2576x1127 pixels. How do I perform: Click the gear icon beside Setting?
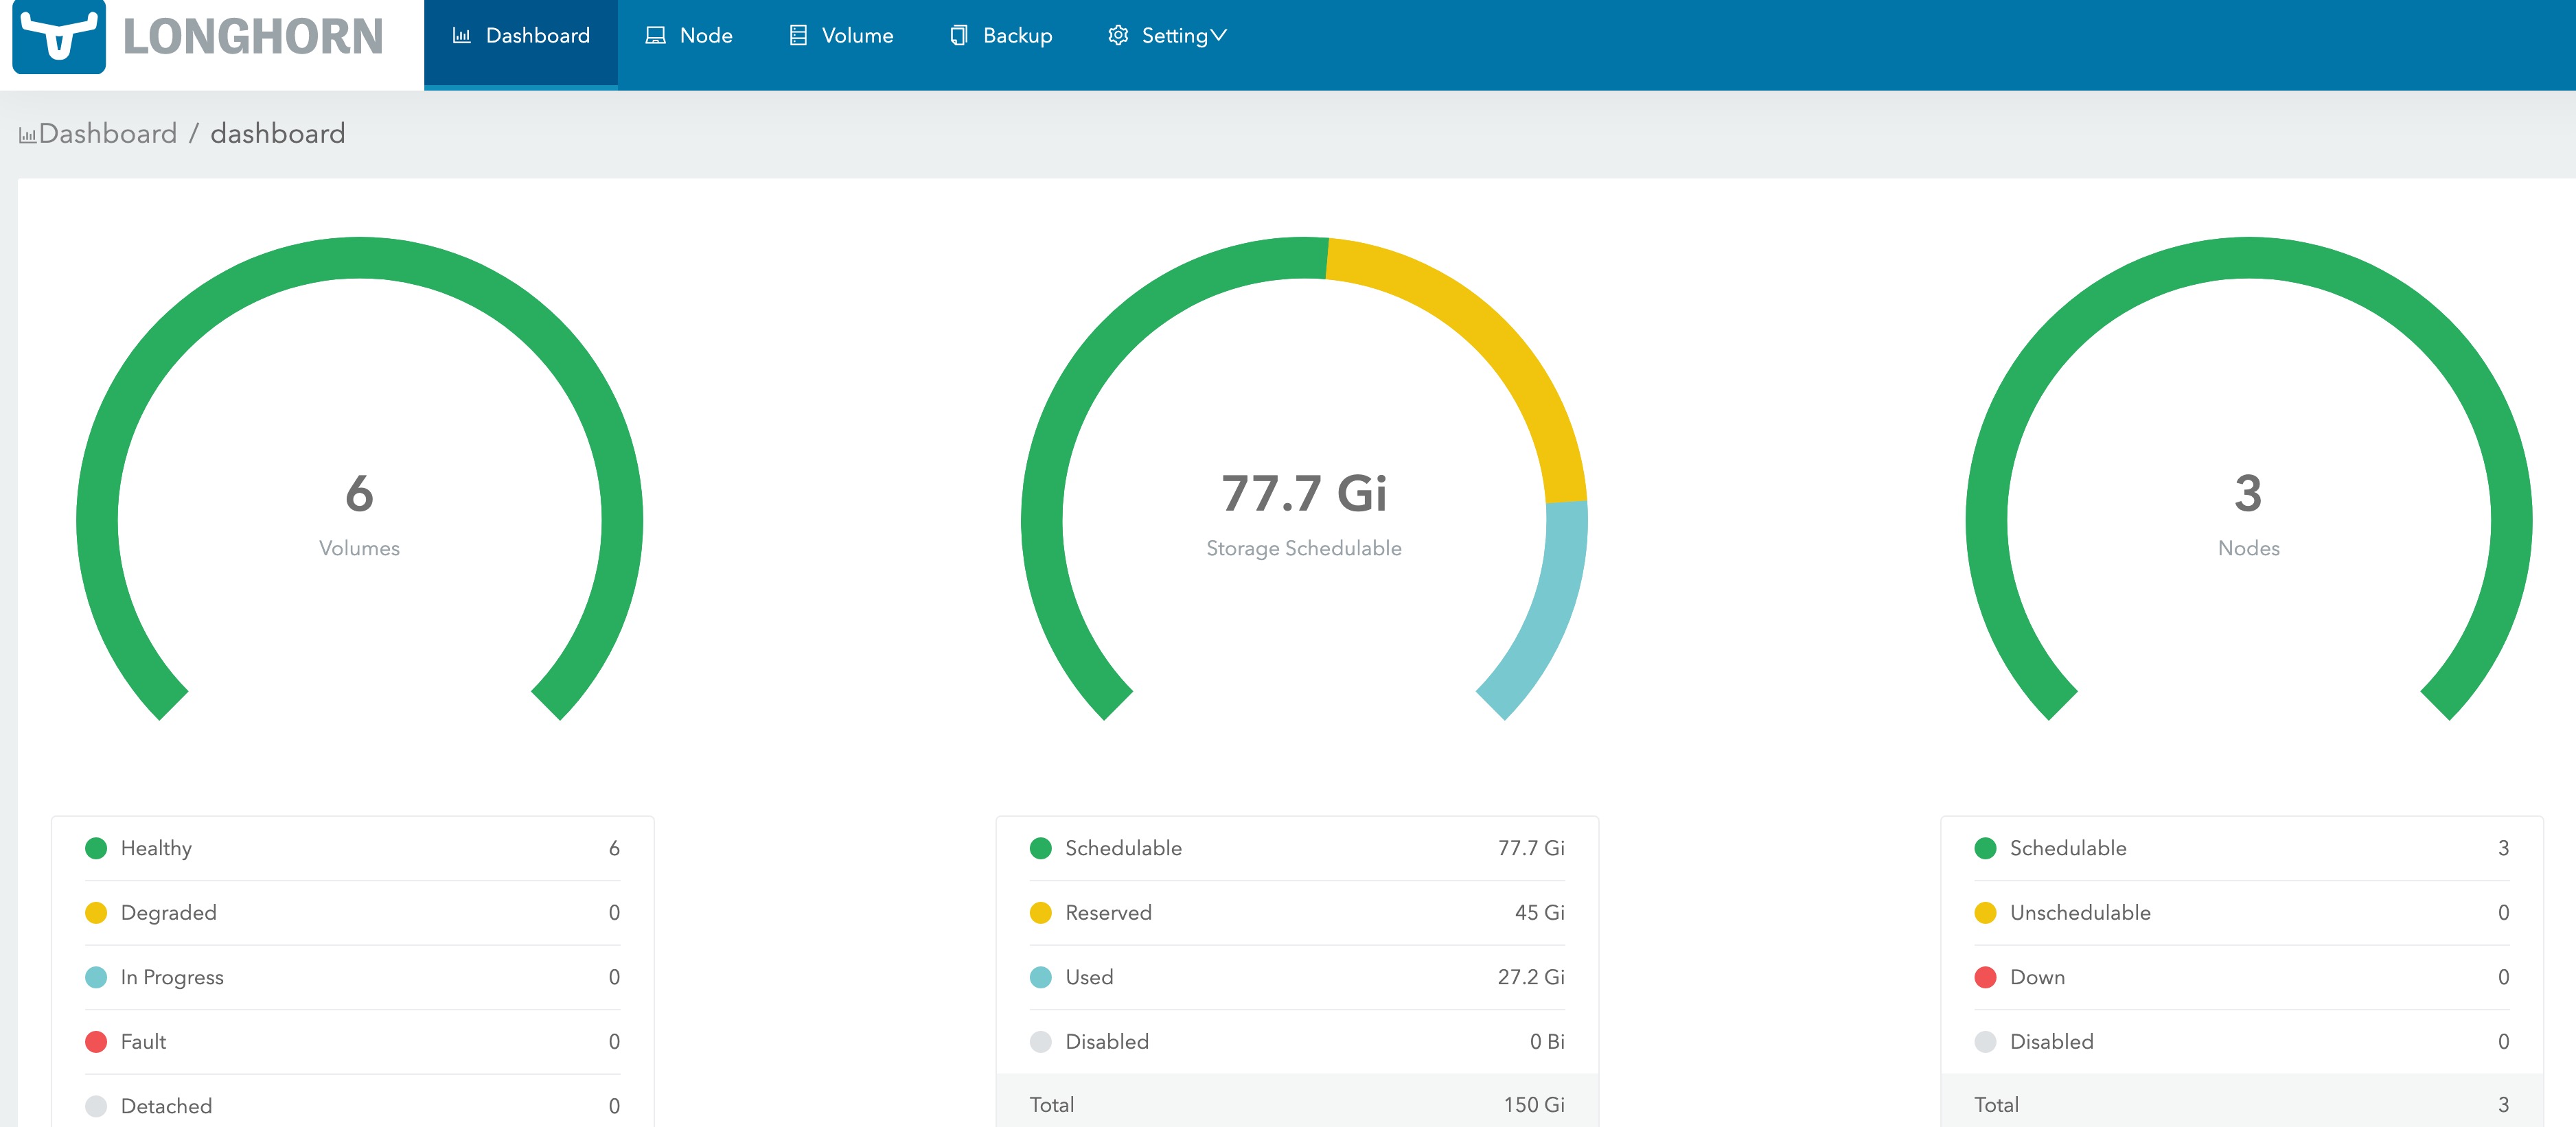(1118, 36)
